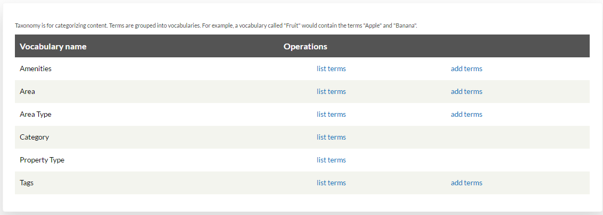Select the Area vocabulary name cell
Screen dimensions: 603x215
(27, 91)
